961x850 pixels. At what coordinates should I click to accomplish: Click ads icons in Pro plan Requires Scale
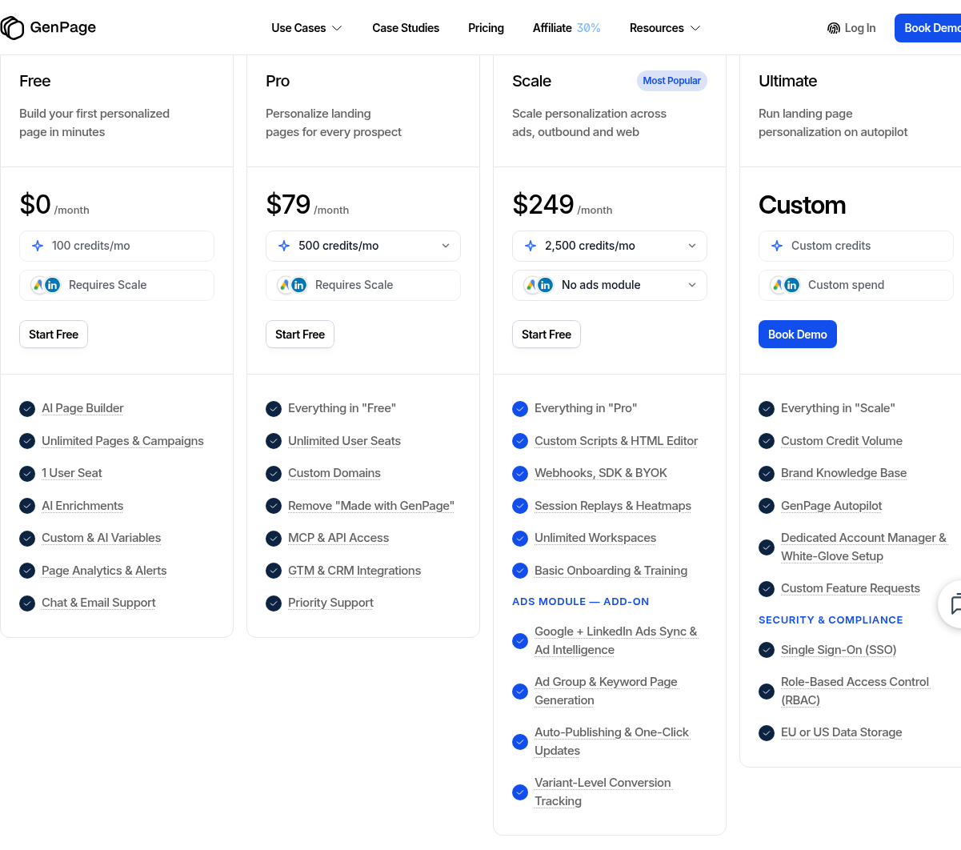[292, 285]
